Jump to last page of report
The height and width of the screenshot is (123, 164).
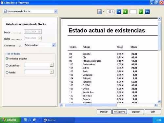coord(147,11)
